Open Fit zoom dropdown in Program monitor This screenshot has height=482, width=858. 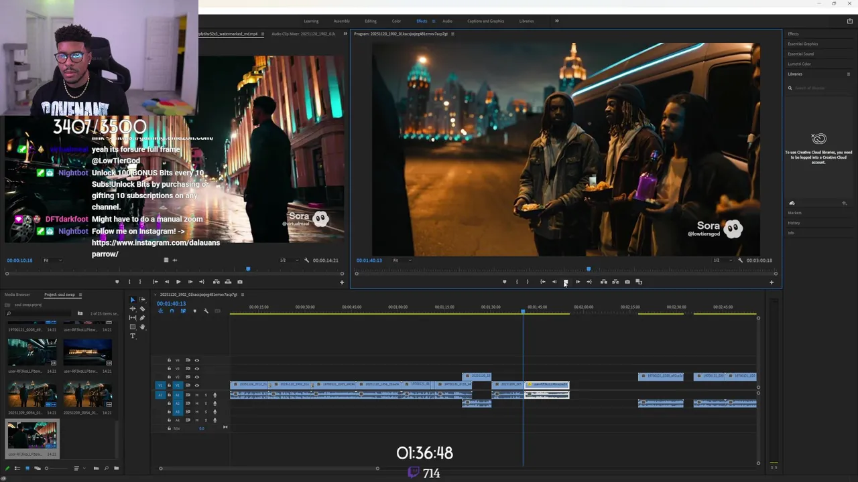(x=402, y=260)
